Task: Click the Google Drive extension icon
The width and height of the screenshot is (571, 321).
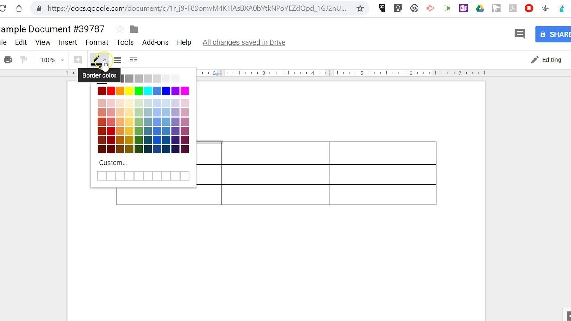Action: click(480, 8)
